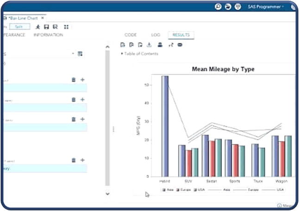Screen dimensions: 299x211
Task: Click the scroll up arrow of options panel
Action: click(107, 47)
